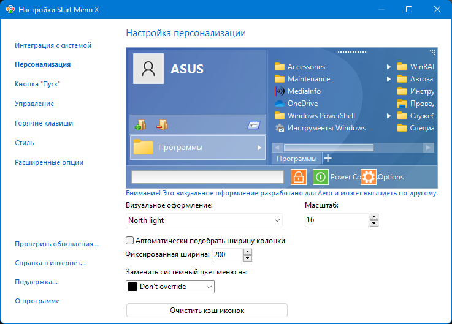The height and width of the screenshot is (324, 452).
Task: Click the orange lock icon in preview
Action: click(x=299, y=177)
